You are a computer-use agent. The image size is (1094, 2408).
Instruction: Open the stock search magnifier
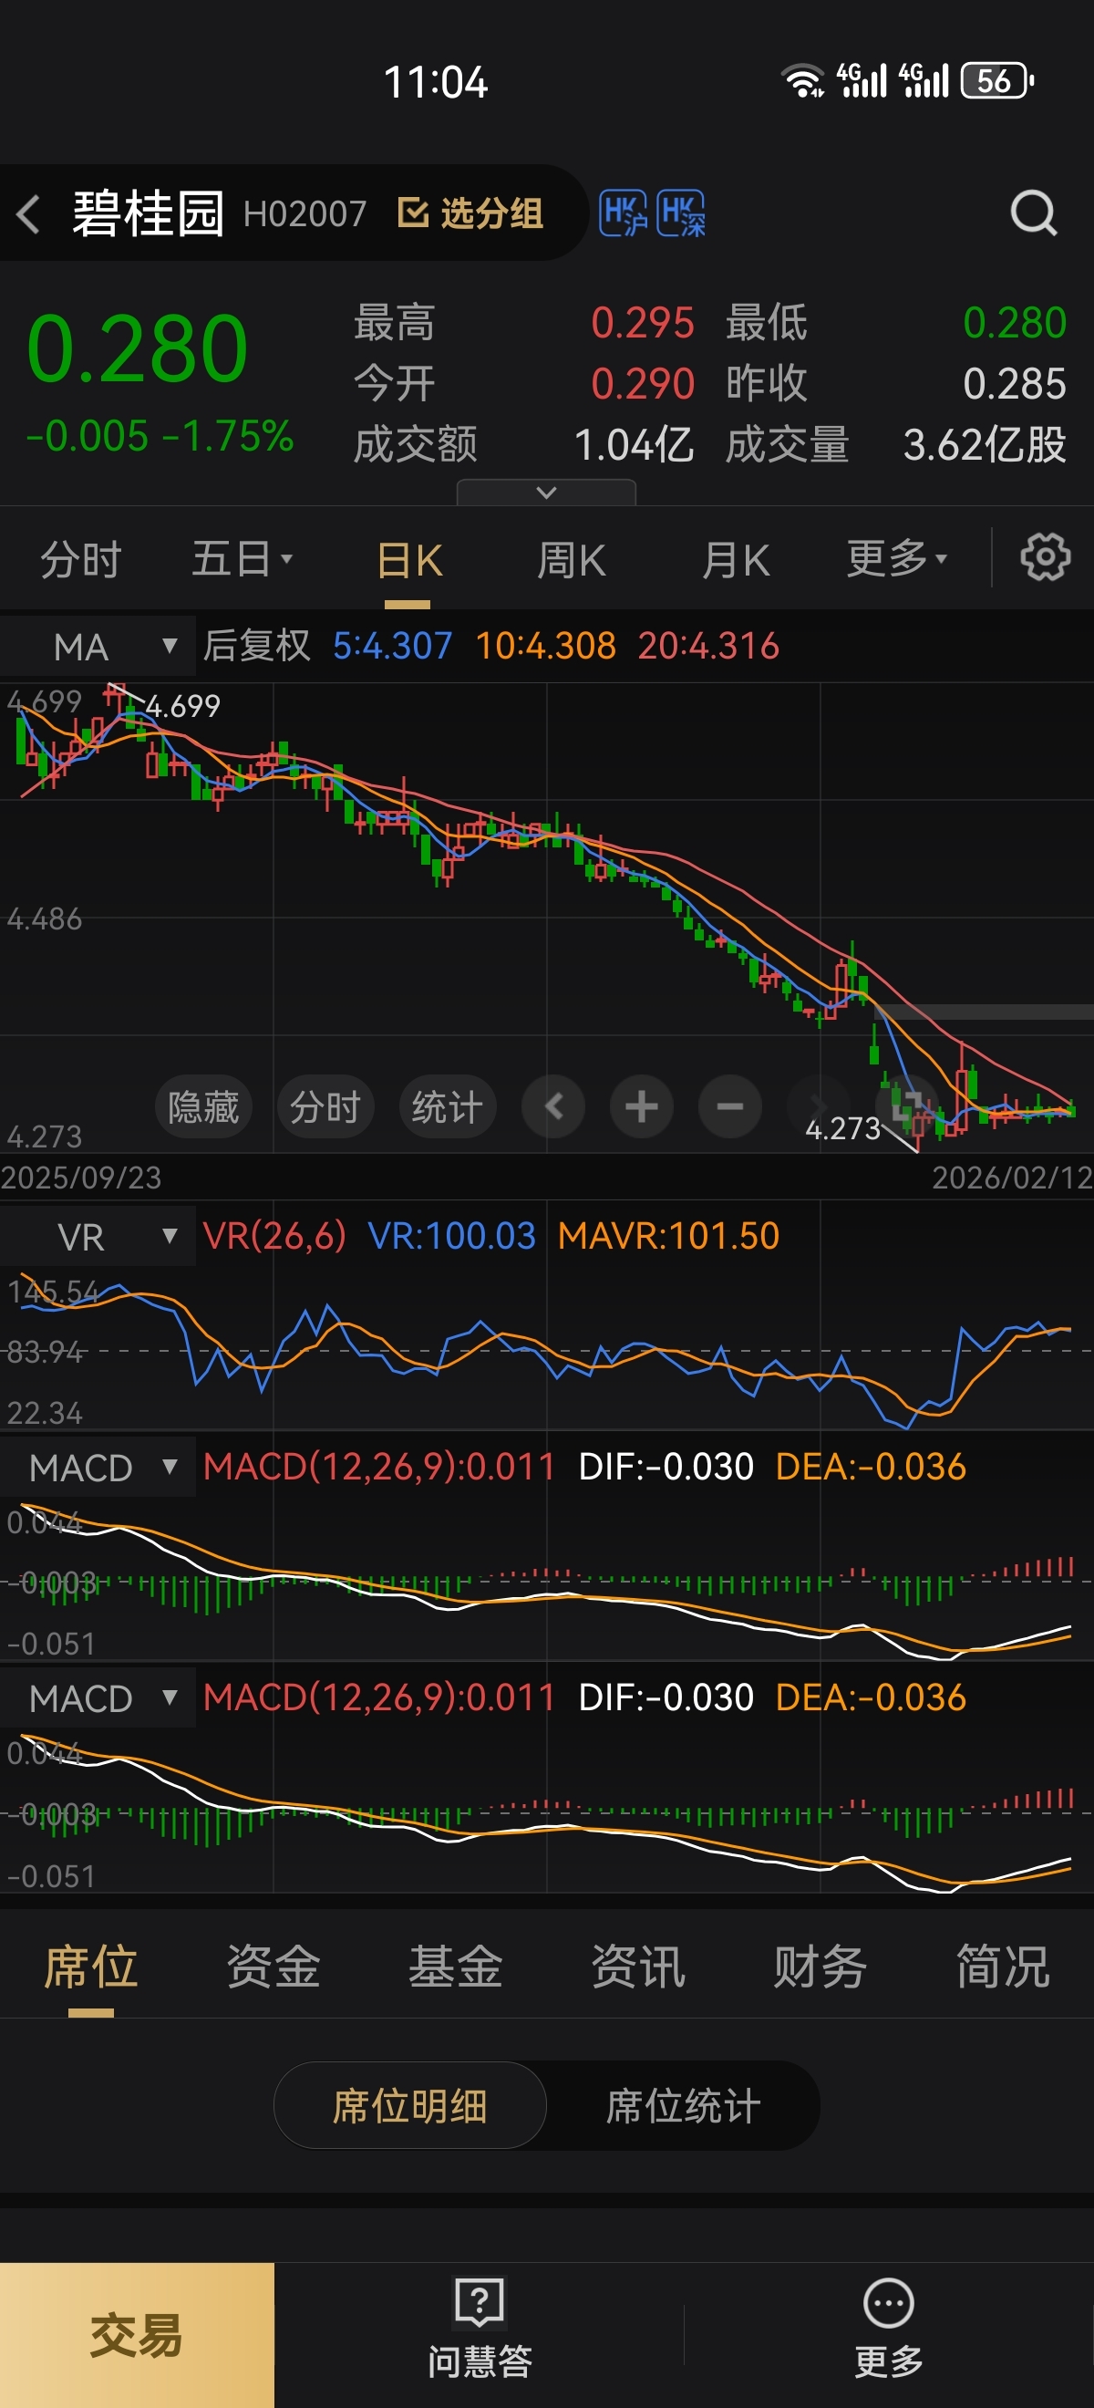[x=1033, y=214]
